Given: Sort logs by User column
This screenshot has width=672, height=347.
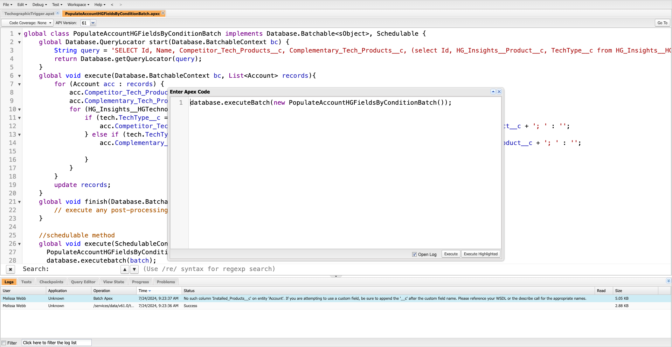Looking at the screenshot, I should pos(23,291).
